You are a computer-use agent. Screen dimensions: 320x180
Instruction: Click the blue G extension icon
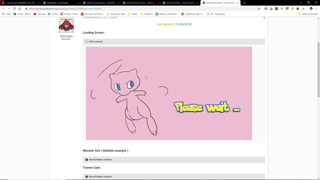pyautogui.click(x=271, y=9)
